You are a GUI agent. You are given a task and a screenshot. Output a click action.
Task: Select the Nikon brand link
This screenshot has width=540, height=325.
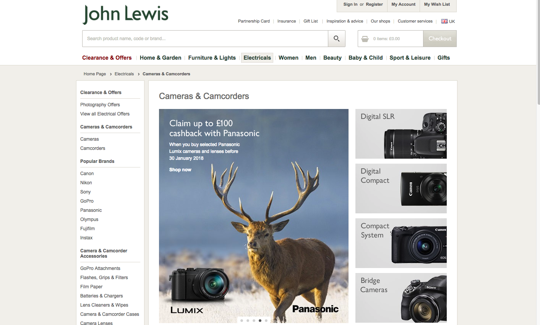tap(86, 183)
